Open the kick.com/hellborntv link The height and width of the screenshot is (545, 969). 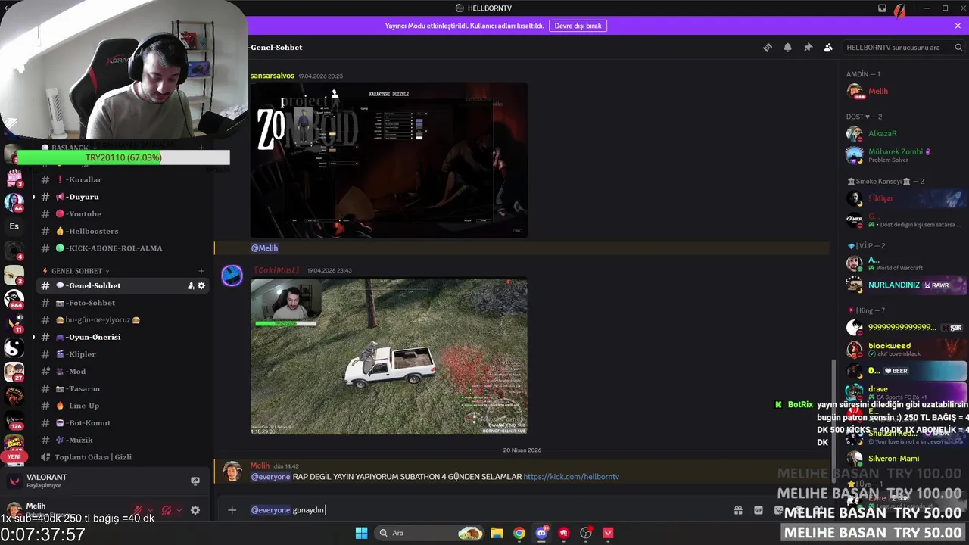pyautogui.click(x=571, y=477)
